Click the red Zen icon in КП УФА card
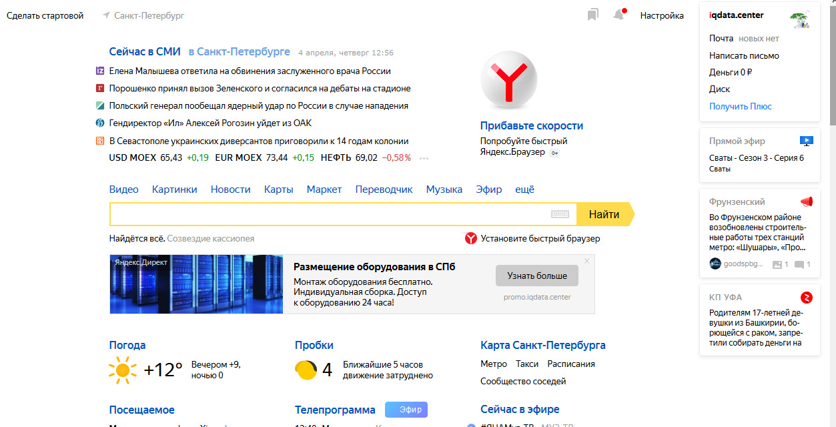 pyautogui.click(x=807, y=298)
